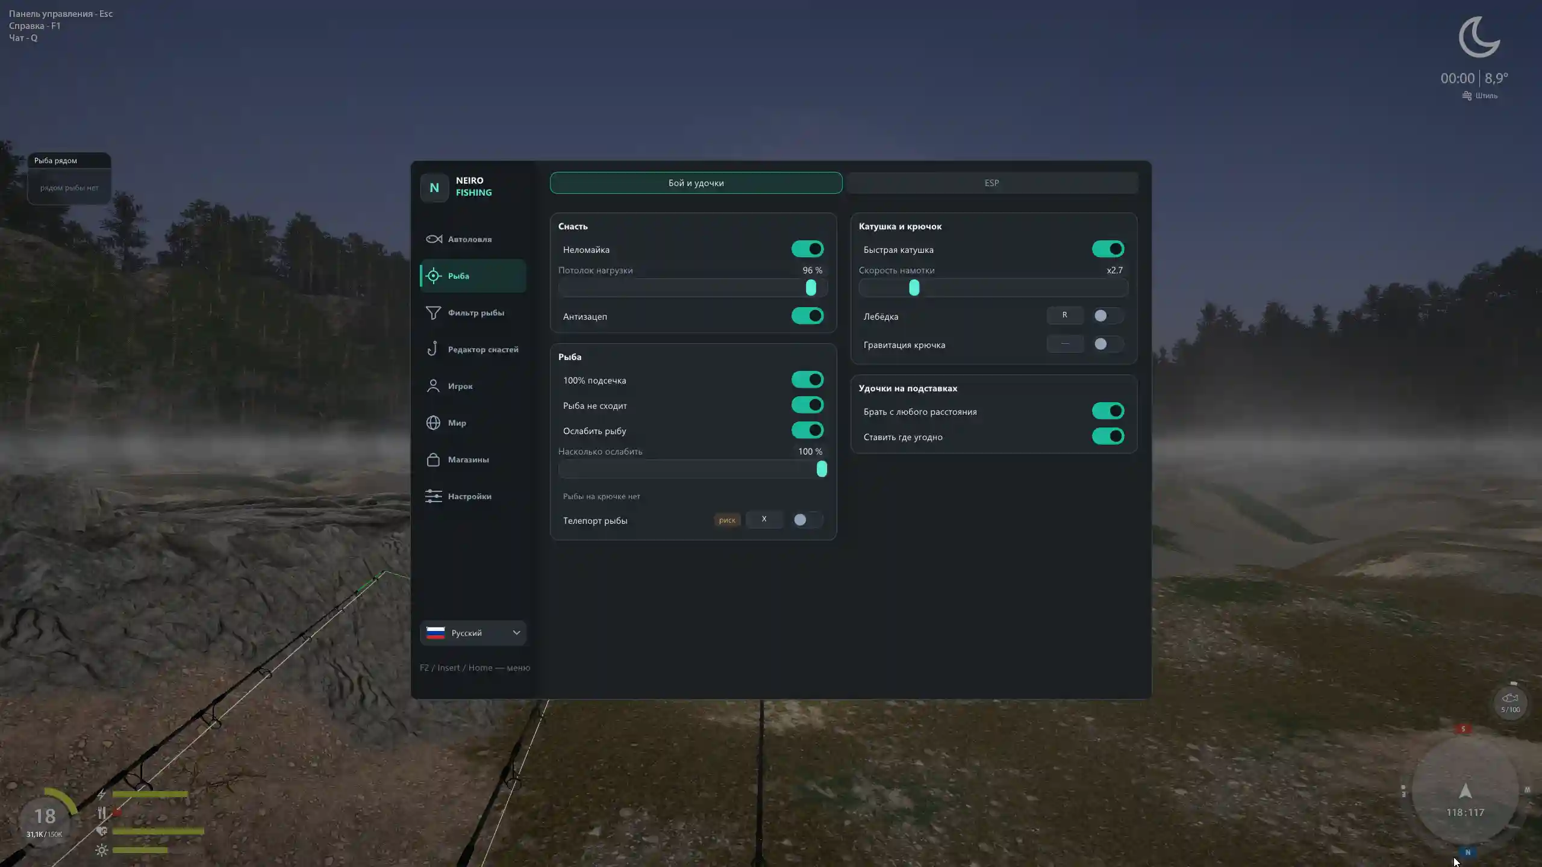Click the риск warning badge

tap(727, 520)
